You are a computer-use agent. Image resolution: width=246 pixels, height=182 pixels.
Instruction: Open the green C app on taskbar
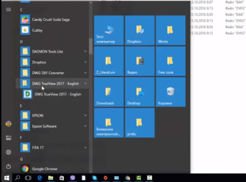(x=139, y=178)
